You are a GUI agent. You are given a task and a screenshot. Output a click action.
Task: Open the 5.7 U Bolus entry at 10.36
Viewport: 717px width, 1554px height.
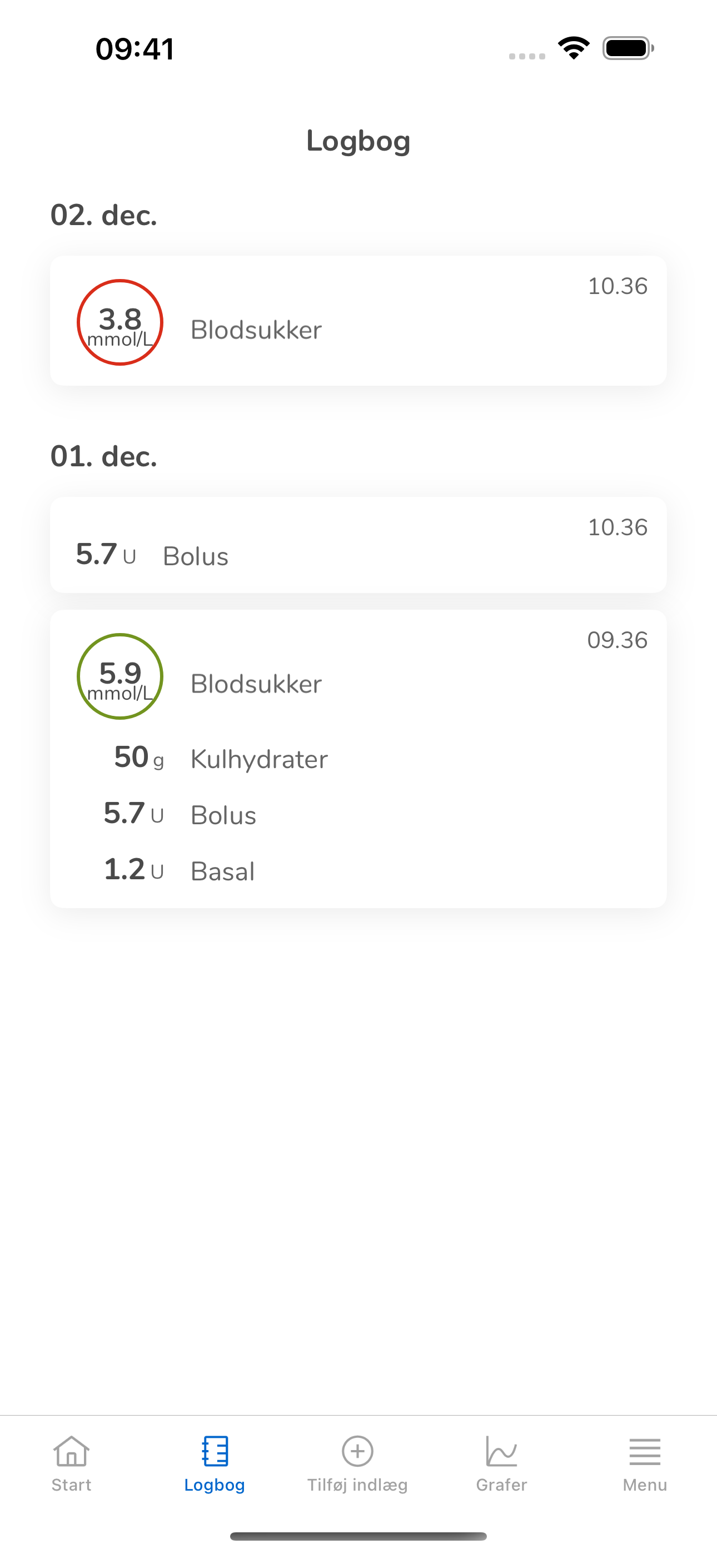click(359, 545)
